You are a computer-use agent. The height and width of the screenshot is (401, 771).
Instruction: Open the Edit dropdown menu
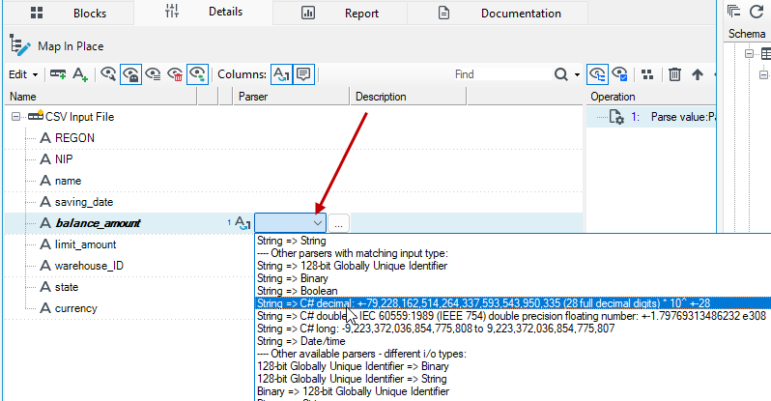[x=23, y=74]
